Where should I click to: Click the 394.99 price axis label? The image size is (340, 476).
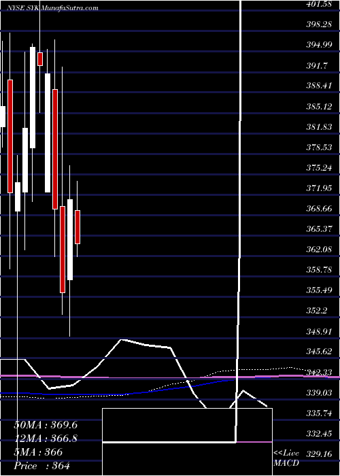click(319, 46)
